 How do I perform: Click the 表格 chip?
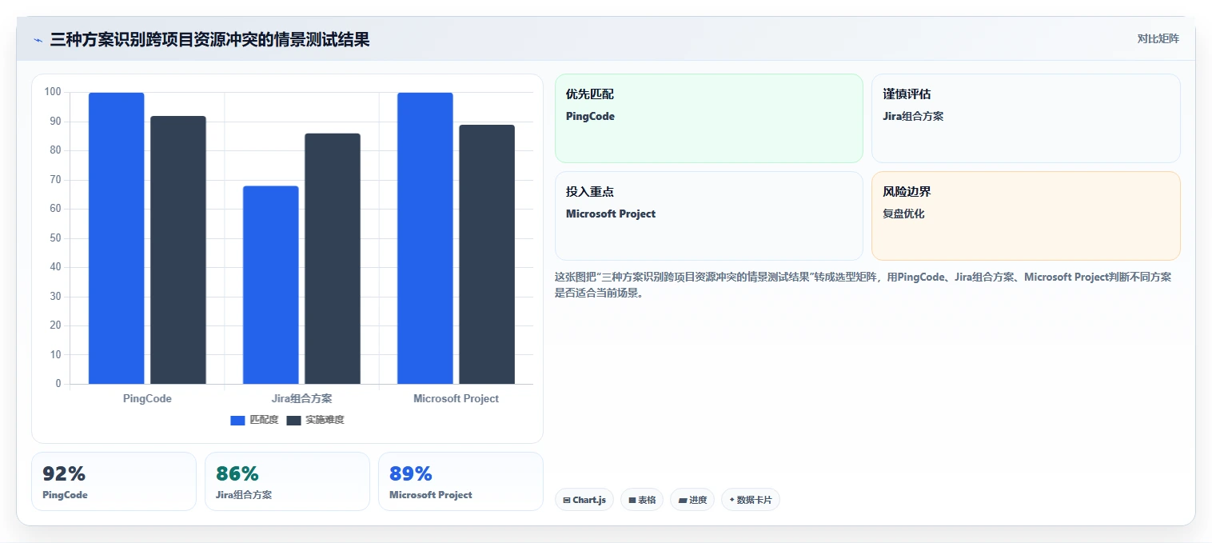(642, 500)
